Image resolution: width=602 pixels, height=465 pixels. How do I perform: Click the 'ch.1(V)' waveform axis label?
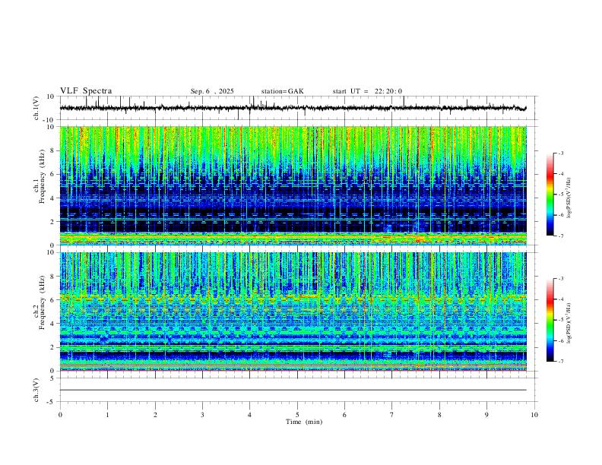(36, 108)
